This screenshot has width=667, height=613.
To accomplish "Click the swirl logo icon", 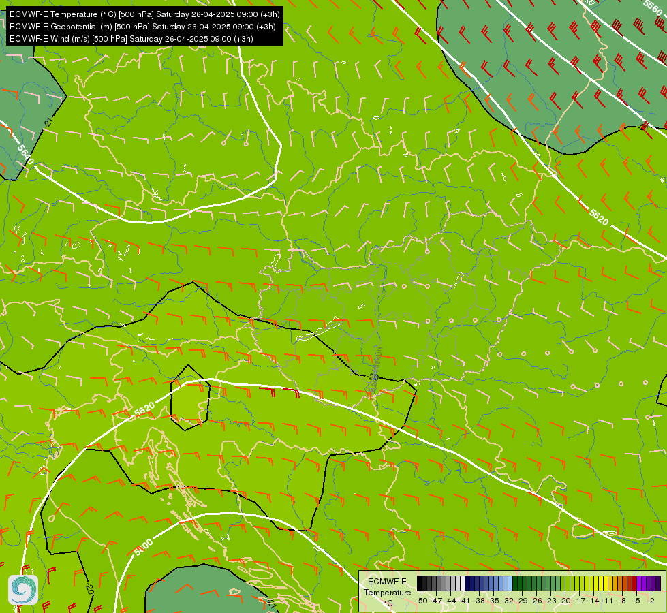I will click(23, 590).
